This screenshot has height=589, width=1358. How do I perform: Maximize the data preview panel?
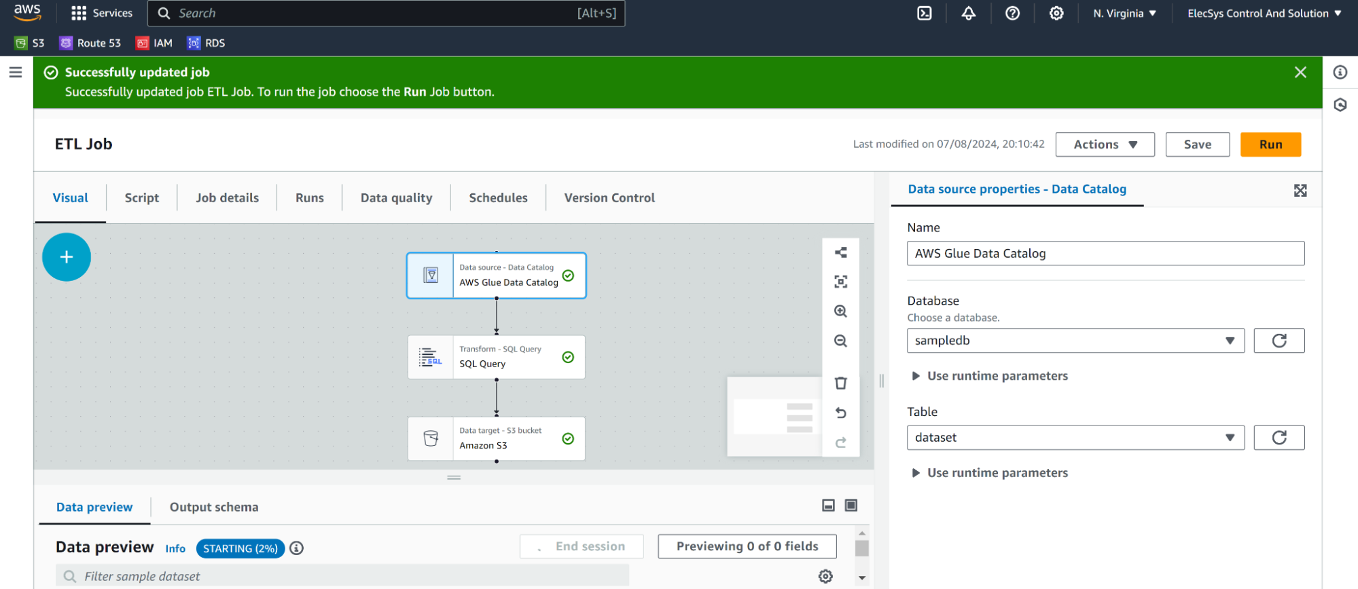(851, 506)
